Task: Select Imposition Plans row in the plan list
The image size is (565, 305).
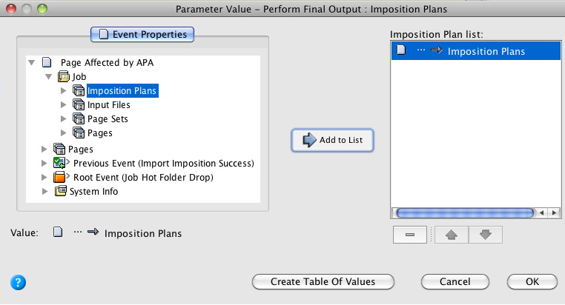Action: point(476,51)
